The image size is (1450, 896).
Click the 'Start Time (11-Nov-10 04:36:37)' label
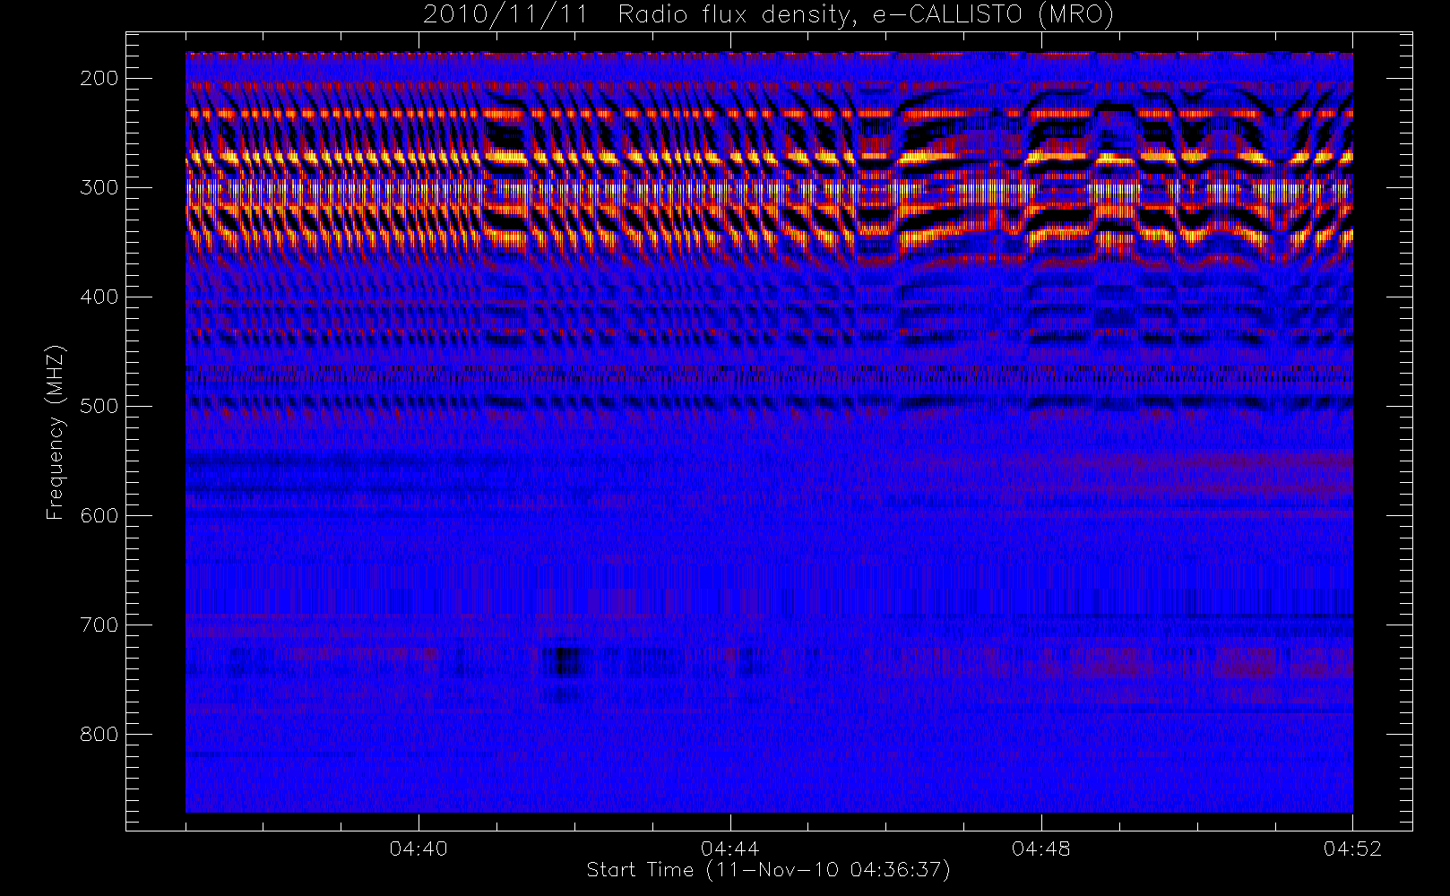768,870
